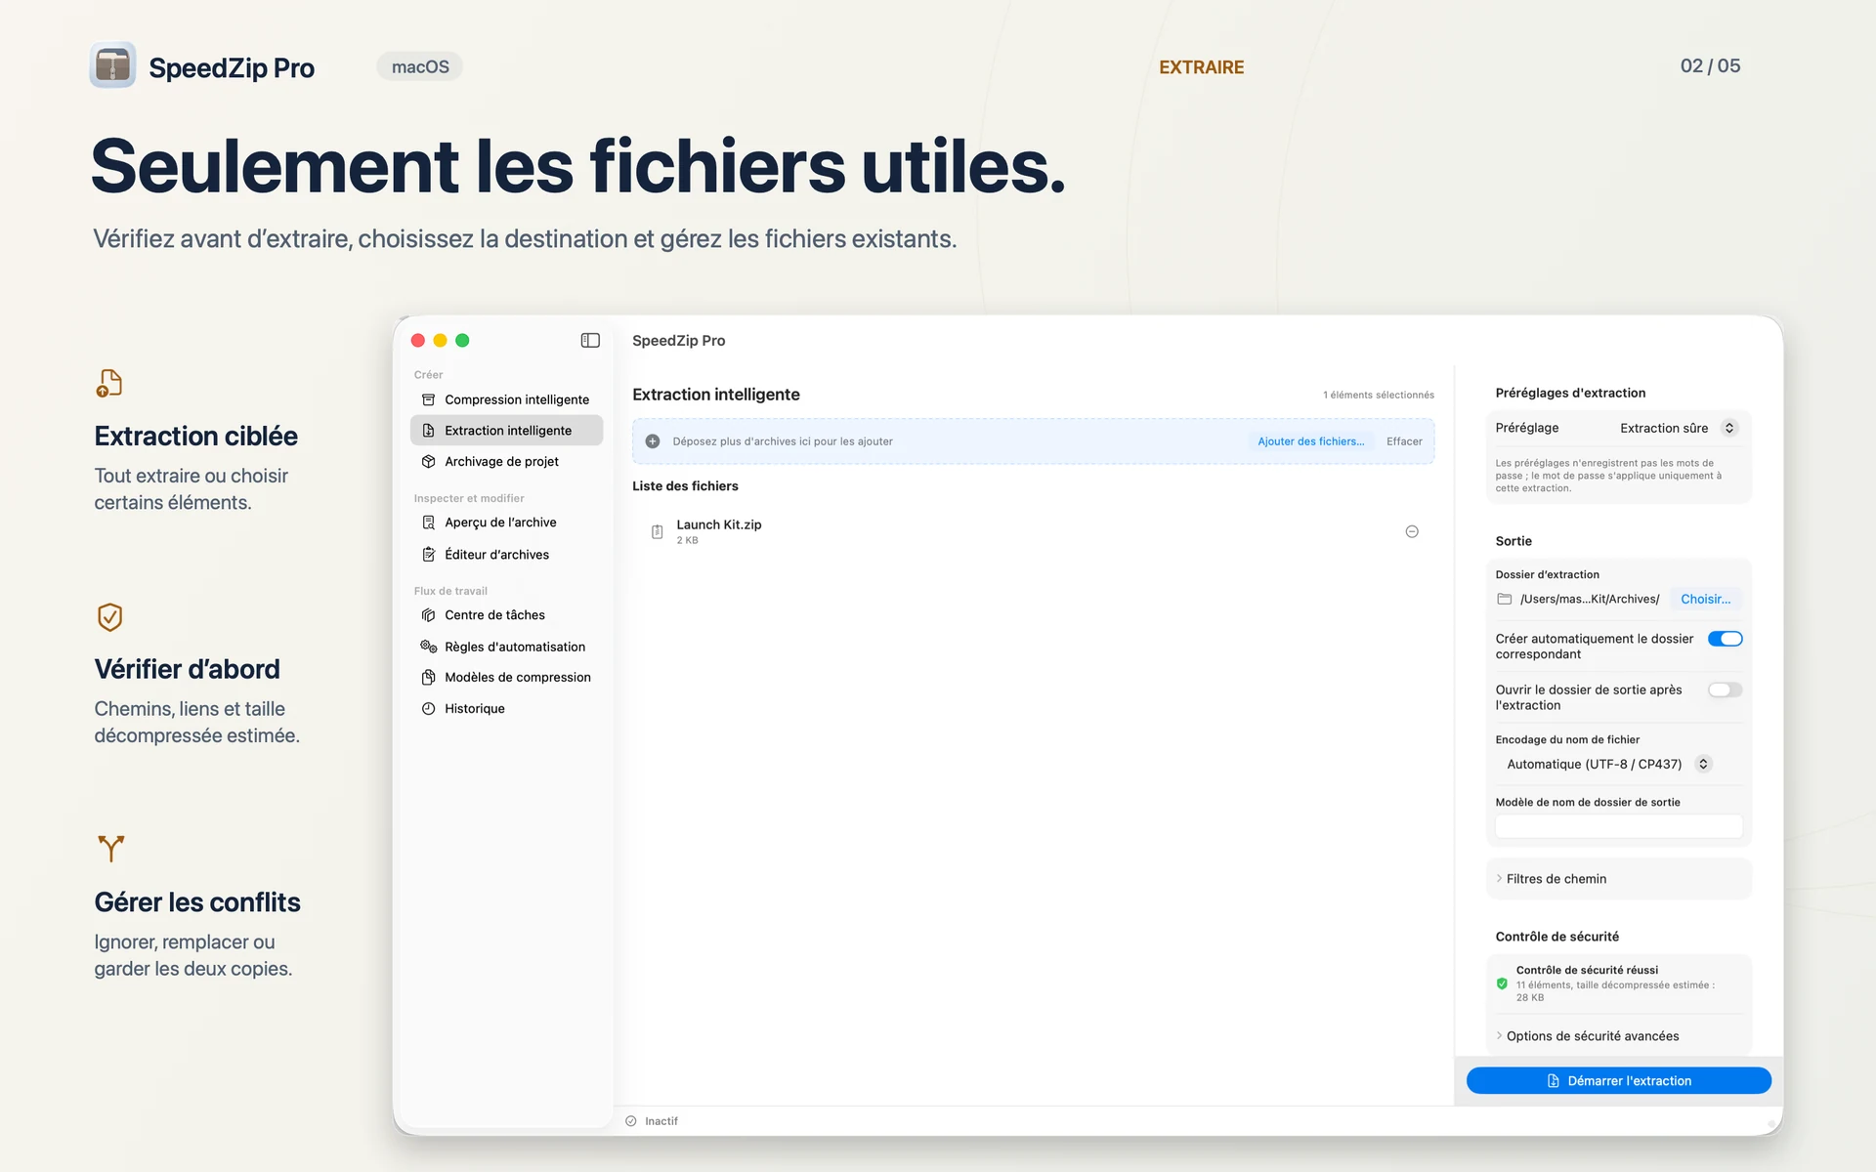This screenshot has width=1876, height=1172.
Task: Click the Launch Kit.zip archive file icon
Action: pos(658,531)
